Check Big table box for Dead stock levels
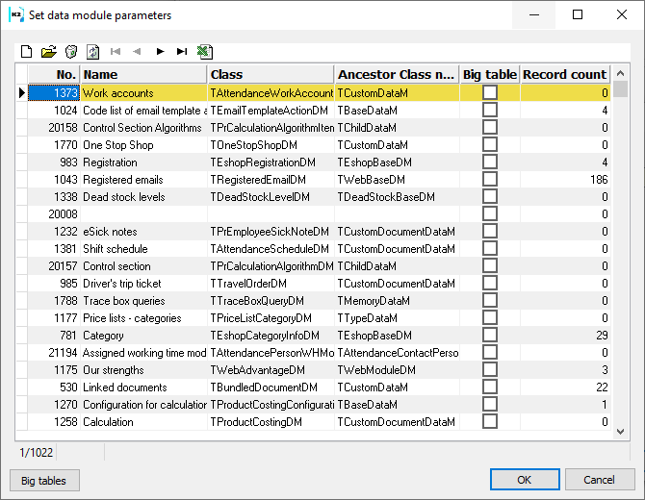This screenshot has width=645, height=500. 489,196
